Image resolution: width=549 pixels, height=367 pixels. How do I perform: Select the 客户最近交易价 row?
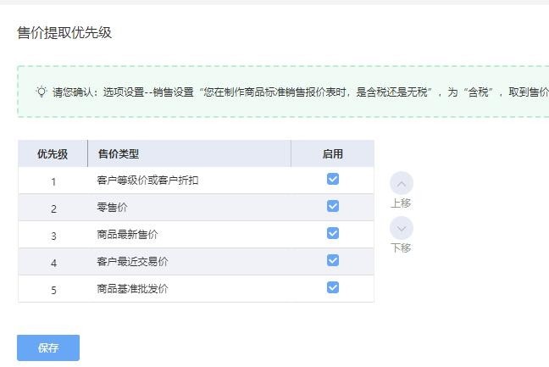click(x=196, y=262)
